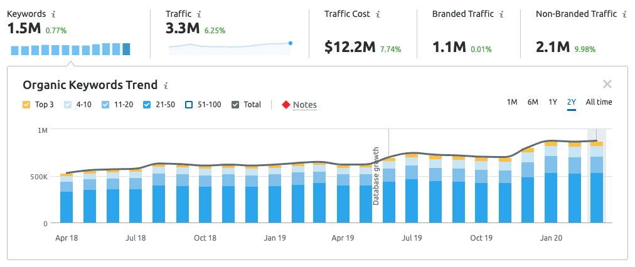
Task: Click the Oct 19 axis label
Action: (x=481, y=238)
